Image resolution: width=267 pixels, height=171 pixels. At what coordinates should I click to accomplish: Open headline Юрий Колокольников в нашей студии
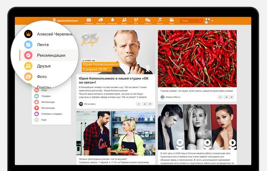(114, 80)
